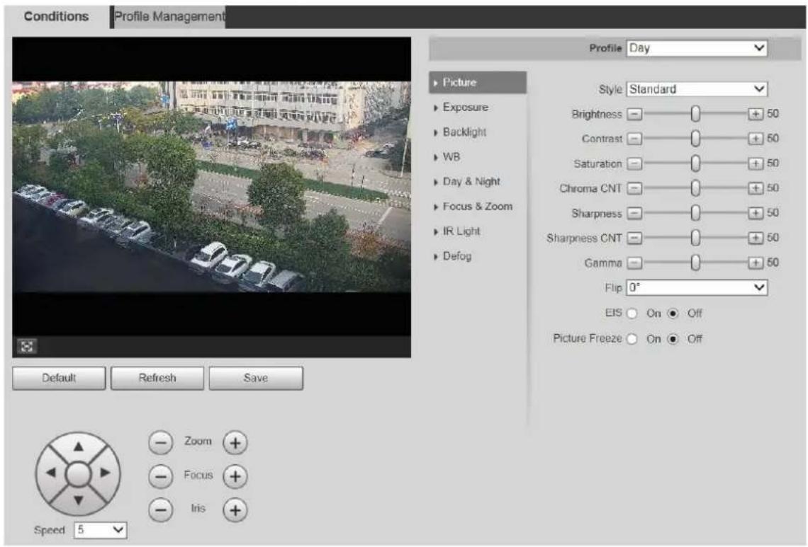Tilt camera down with PTZ down arrow

(79, 500)
